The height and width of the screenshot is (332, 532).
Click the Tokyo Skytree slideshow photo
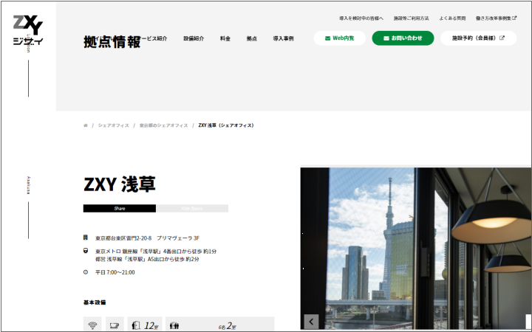click(416, 249)
